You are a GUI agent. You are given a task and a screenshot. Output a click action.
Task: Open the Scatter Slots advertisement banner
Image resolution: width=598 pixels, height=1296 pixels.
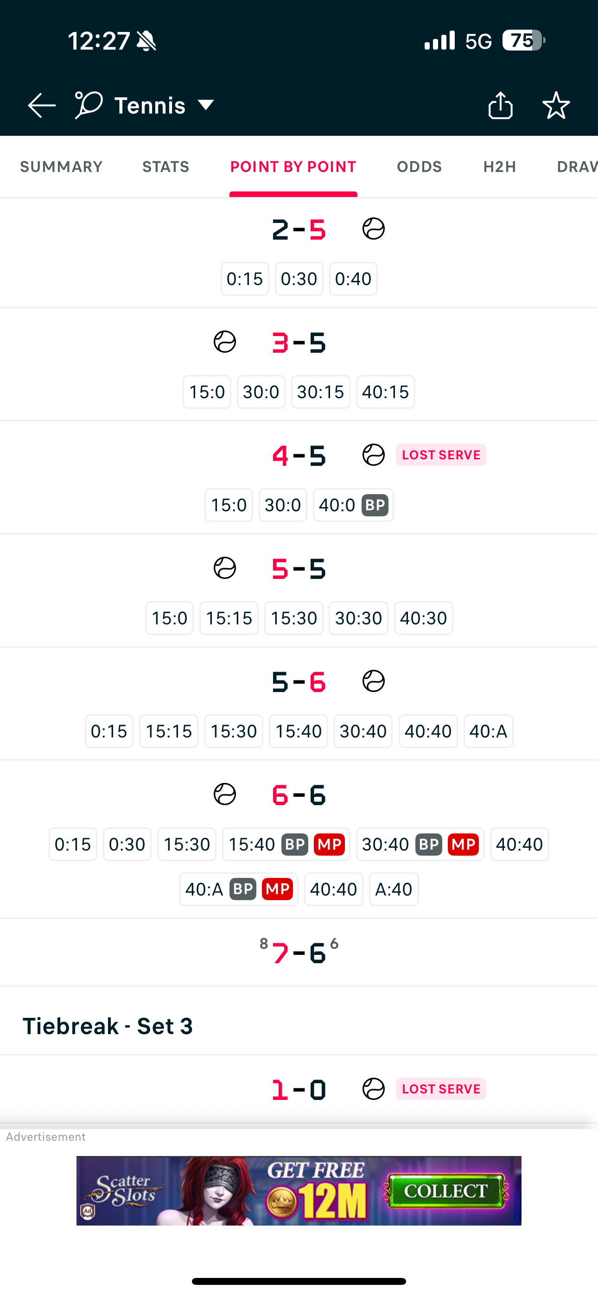[x=299, y=1191]
